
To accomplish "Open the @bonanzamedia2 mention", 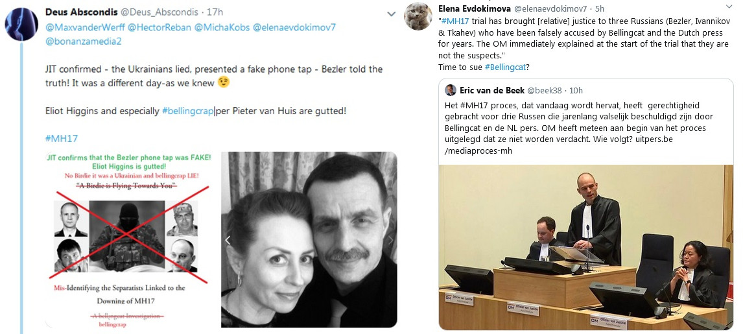I will click(84, 42).
